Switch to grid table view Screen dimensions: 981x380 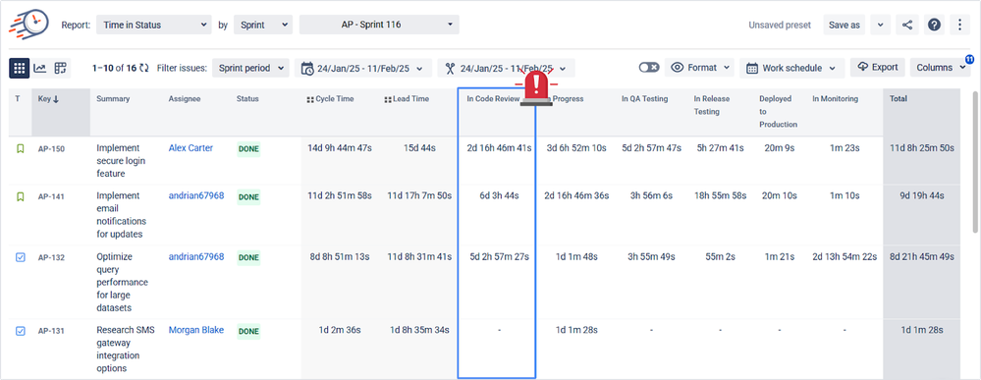tap(19, 68)
